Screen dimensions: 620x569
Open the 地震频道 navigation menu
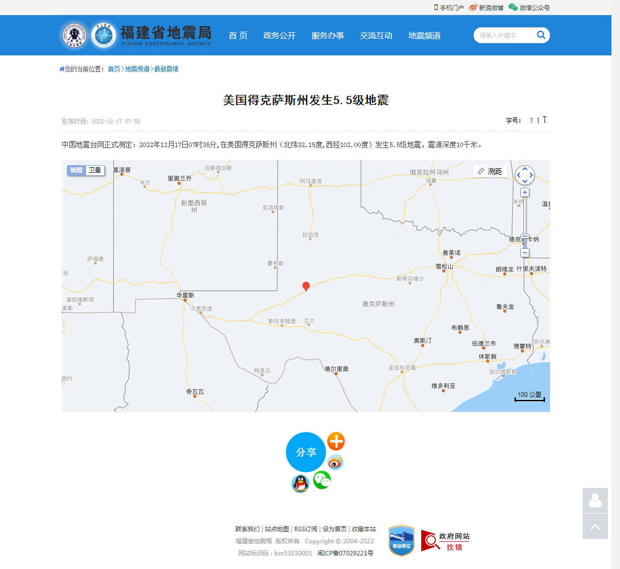coord(424,35)
